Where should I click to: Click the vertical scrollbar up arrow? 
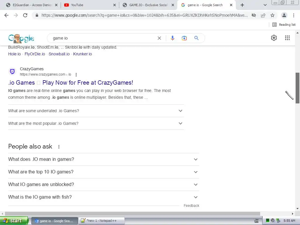297,33
